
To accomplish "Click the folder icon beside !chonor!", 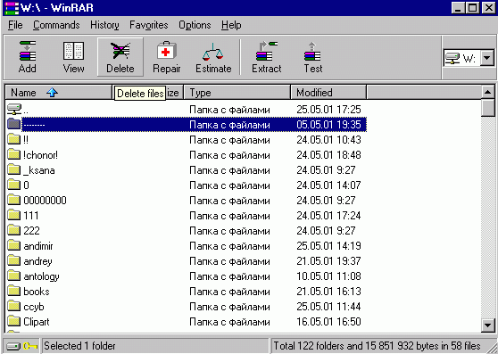I will pyautogui.click(x=13, y=154).
